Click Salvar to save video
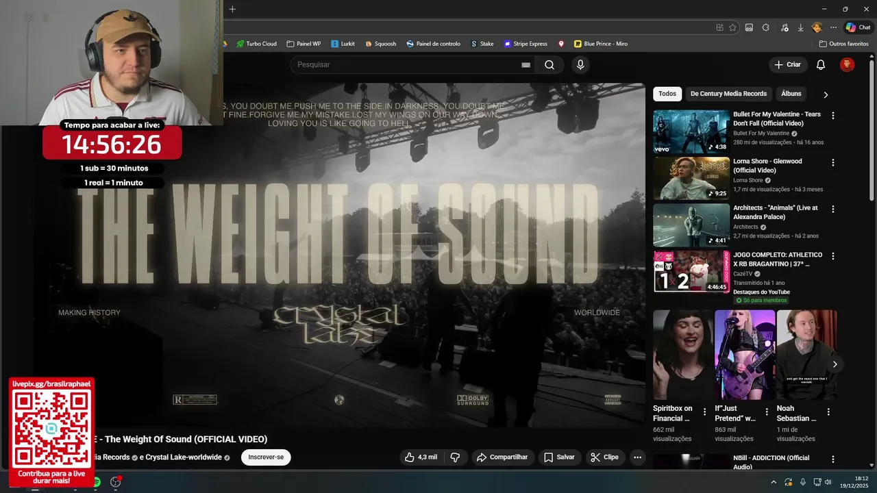Viewport: 877px width, 493px height. (559, 457)
